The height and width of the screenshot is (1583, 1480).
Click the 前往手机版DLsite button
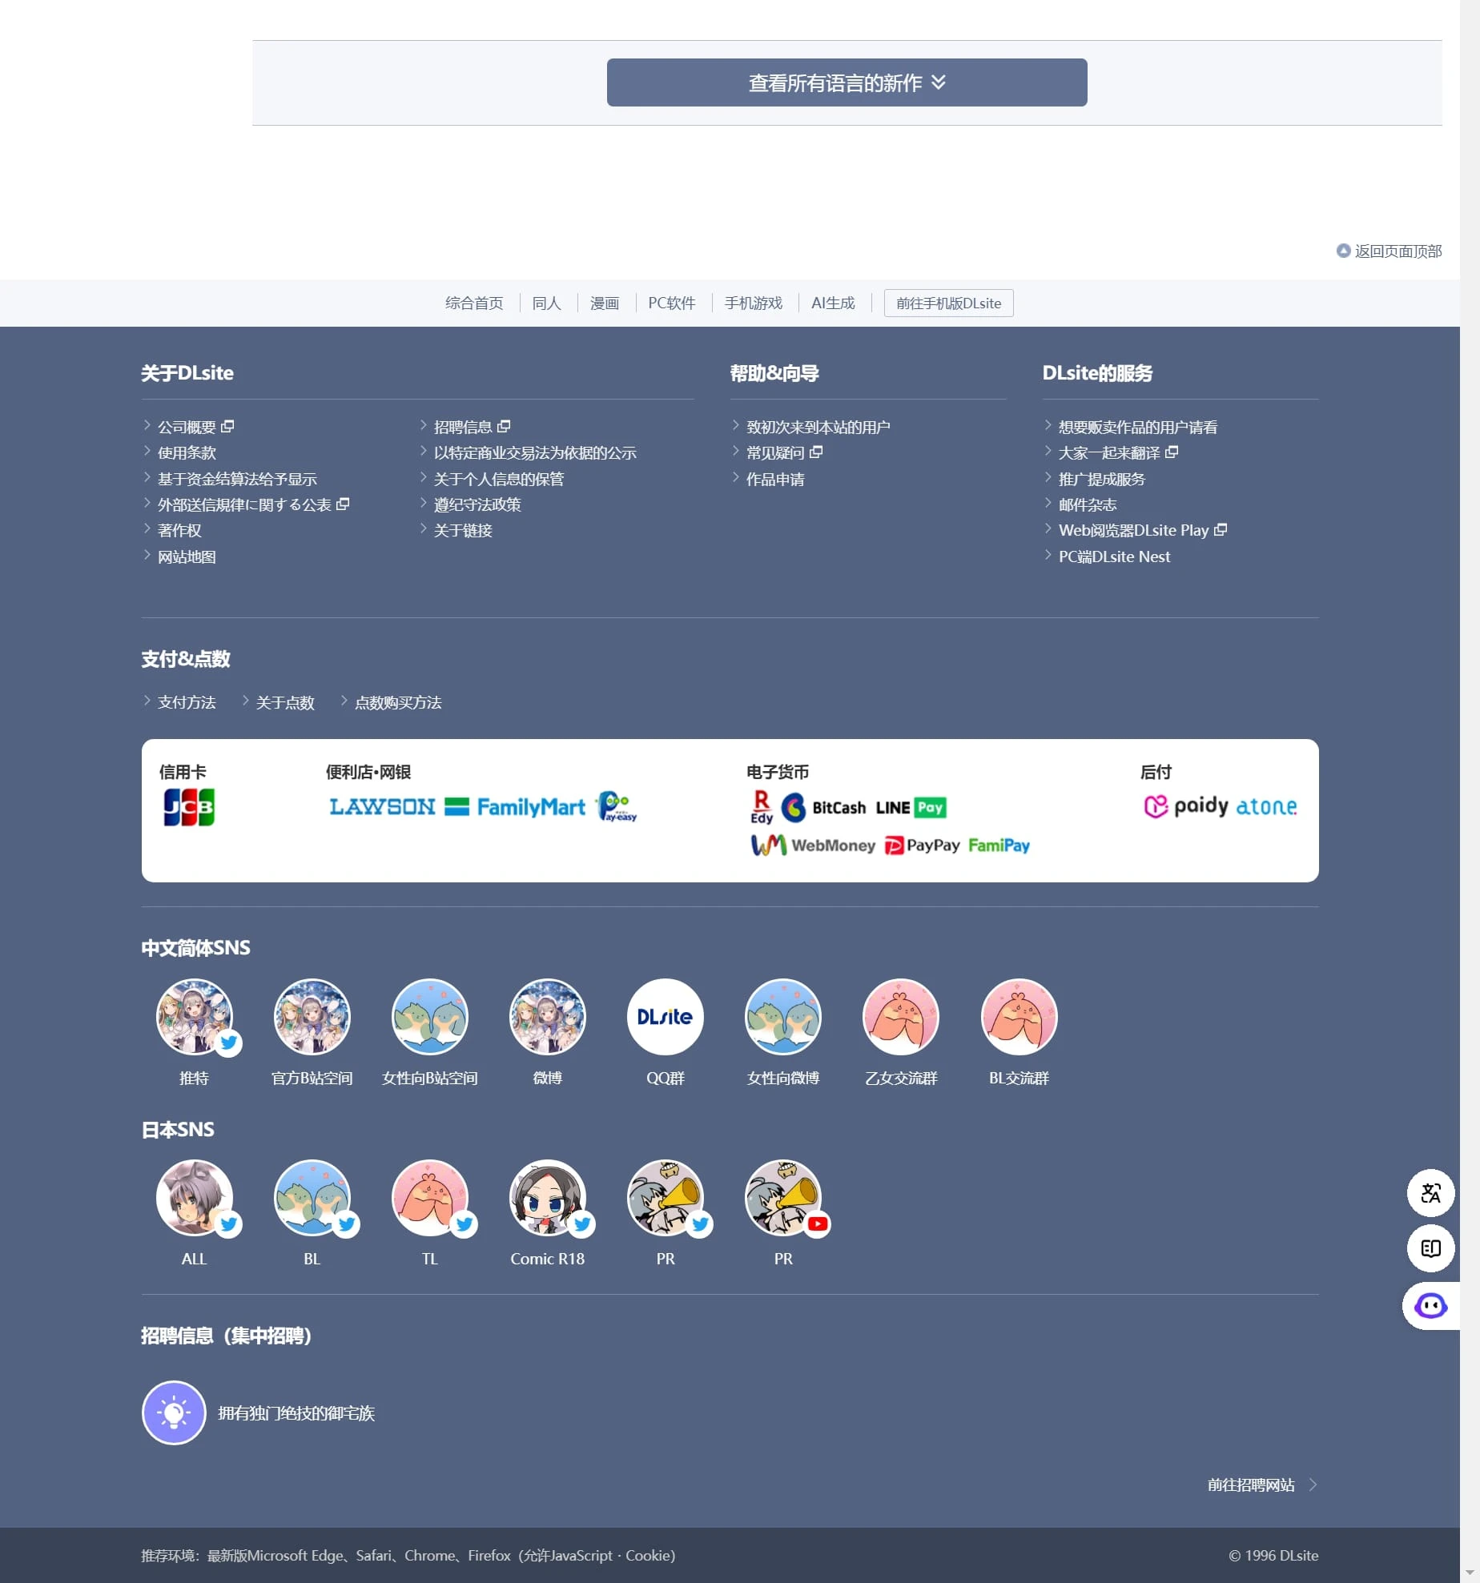(948, 303)
